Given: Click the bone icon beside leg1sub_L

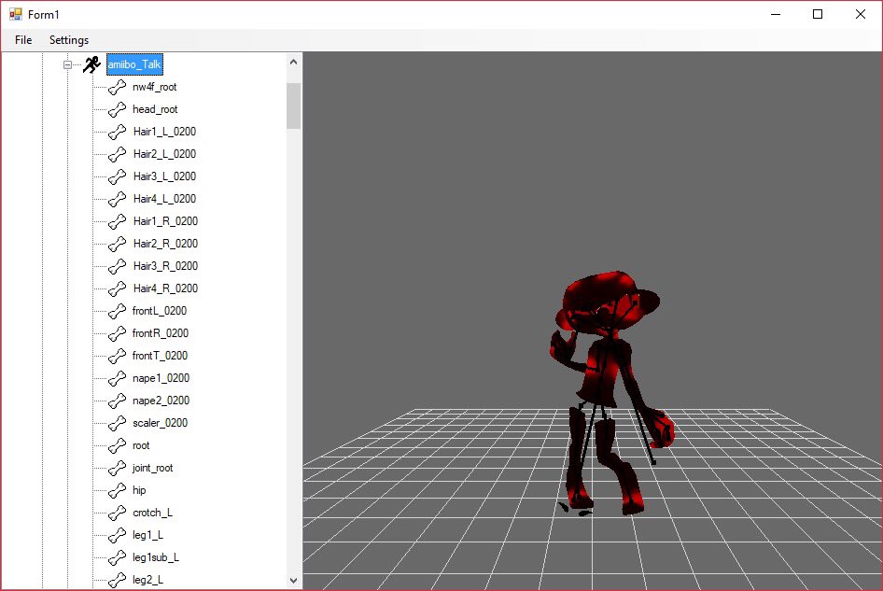Looking at the screenshot, I should coord(117,557).
